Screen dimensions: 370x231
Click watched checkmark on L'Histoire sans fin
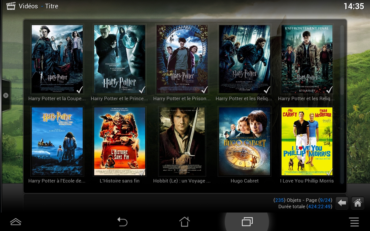point(142,172)
